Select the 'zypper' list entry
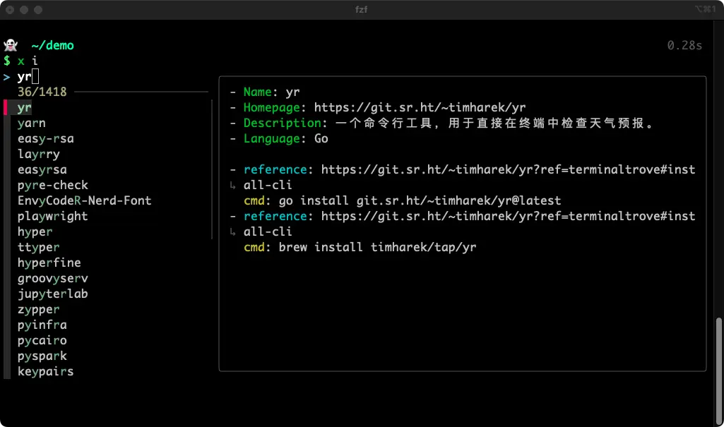This screenshot has height=427, width=724. [x=38, y=309]
